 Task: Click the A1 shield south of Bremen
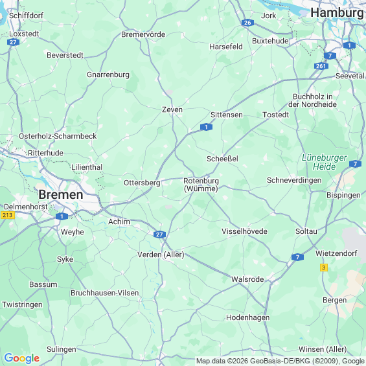pos(62,216)
